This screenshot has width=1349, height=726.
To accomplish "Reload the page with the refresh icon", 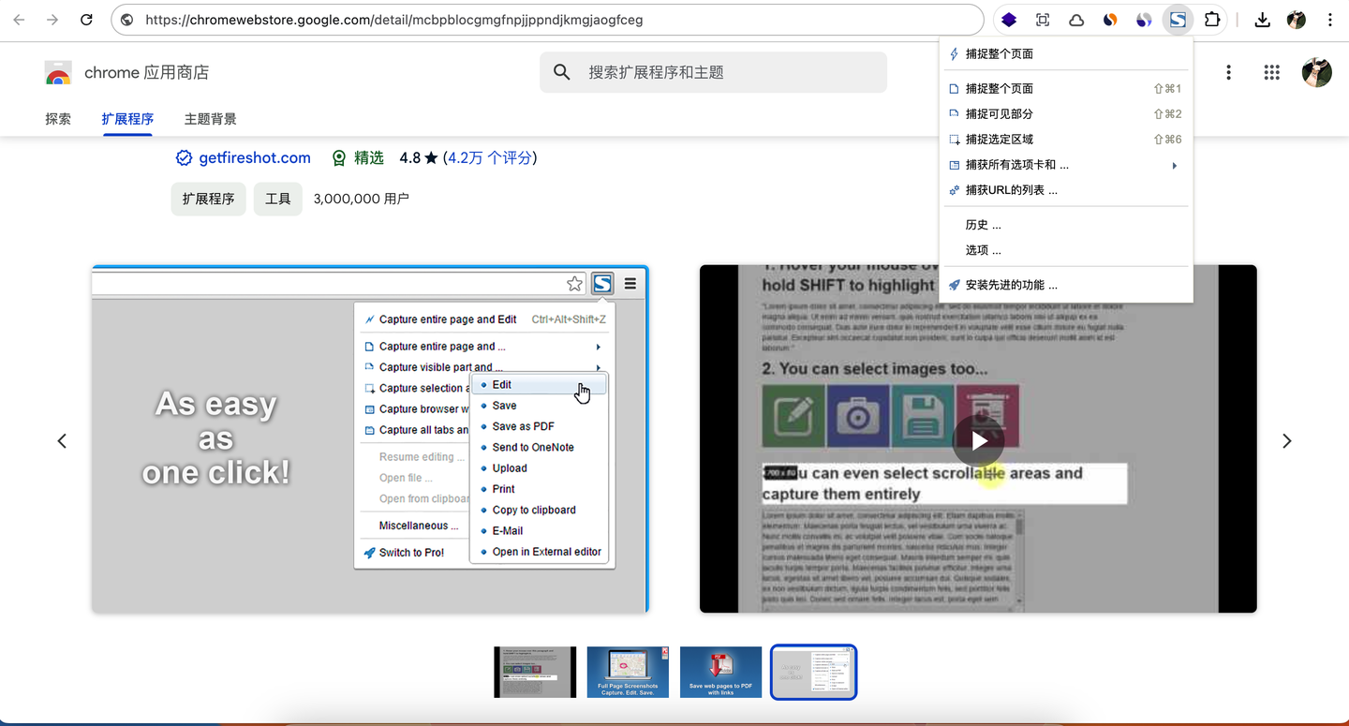I will tap(86, 19).
